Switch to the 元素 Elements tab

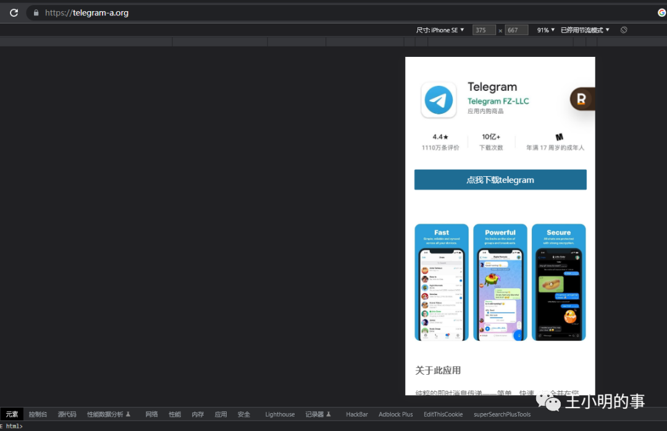pos(12,414)
